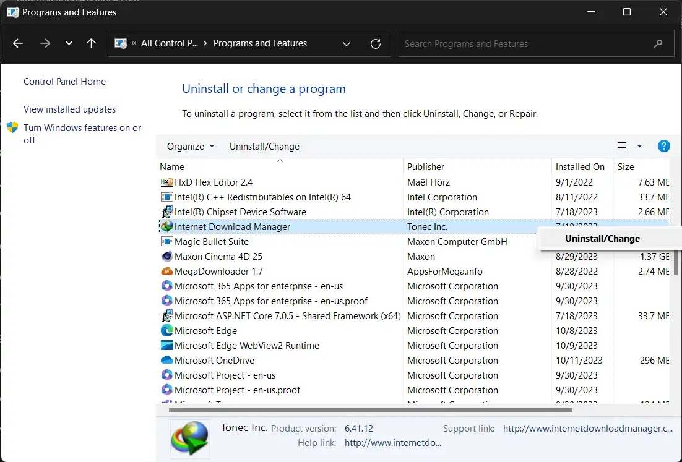Click the change view list icon
The image size is (682, 462).
[622, 147]
